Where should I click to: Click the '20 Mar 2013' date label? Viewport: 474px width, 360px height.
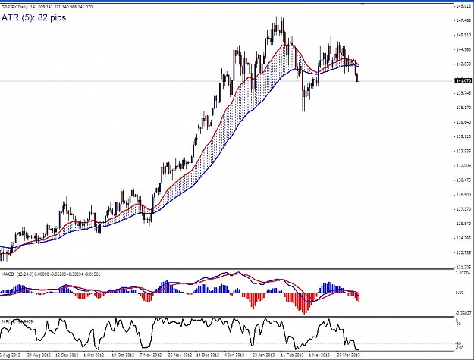coord(348,355)
